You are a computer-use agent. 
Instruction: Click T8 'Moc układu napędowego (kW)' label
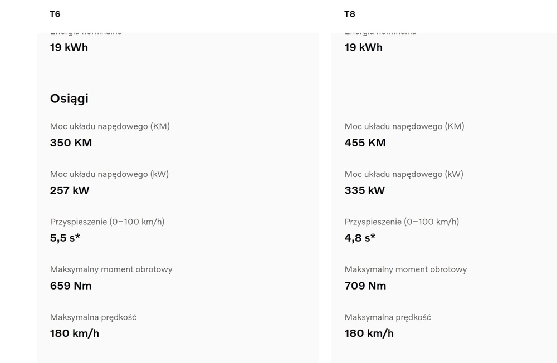[404, 174]
